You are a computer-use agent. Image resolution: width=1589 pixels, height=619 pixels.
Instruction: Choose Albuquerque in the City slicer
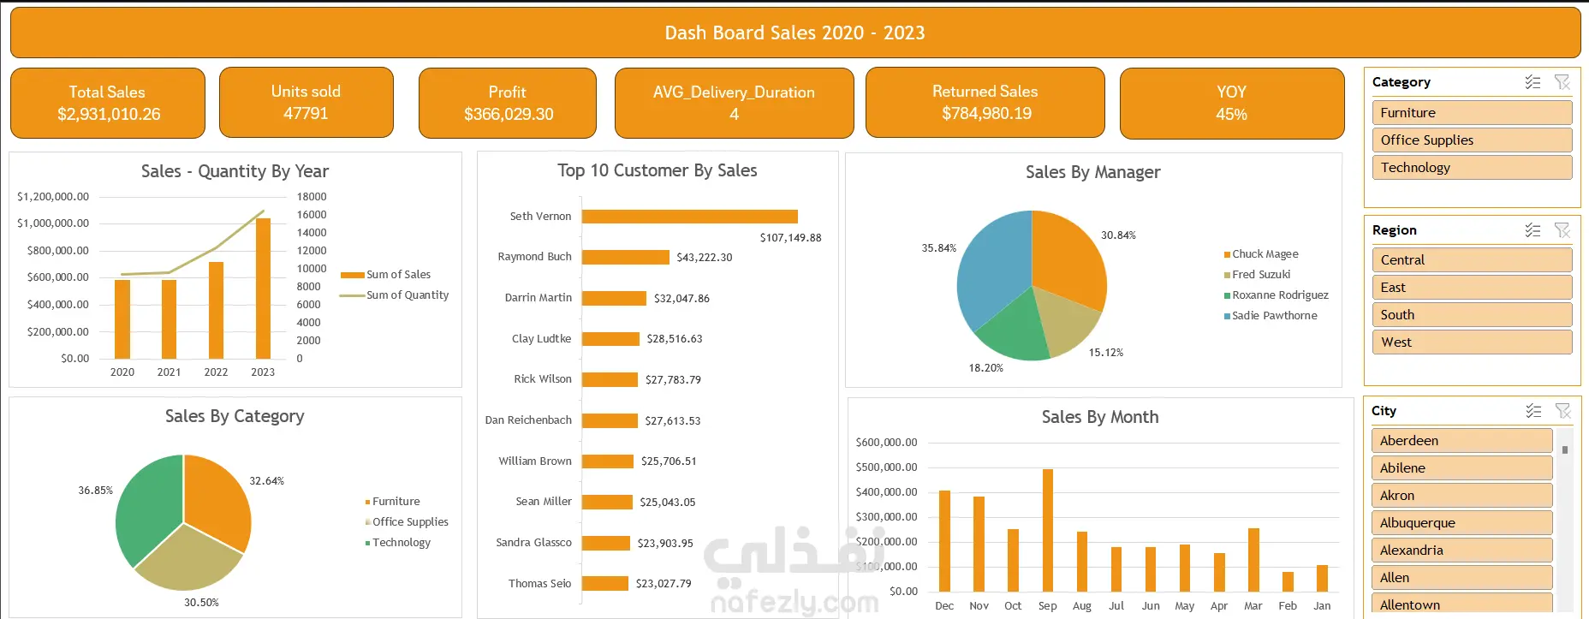point(1461,522)
